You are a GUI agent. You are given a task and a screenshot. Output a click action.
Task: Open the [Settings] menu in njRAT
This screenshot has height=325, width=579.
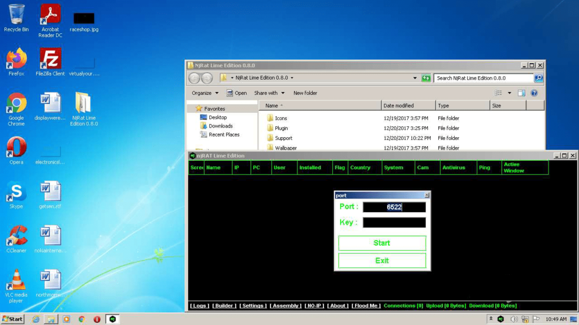253,305
